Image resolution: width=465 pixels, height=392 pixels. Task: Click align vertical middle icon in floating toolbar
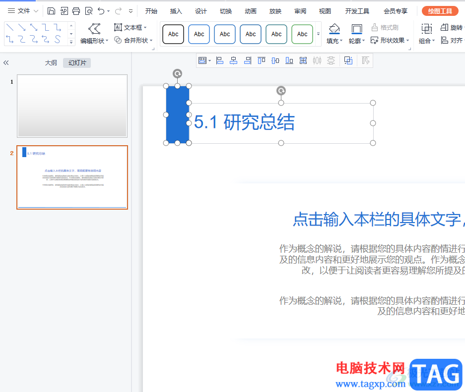(275, 60)
